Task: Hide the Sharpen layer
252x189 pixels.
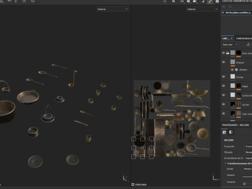Action: click(224, 62)
